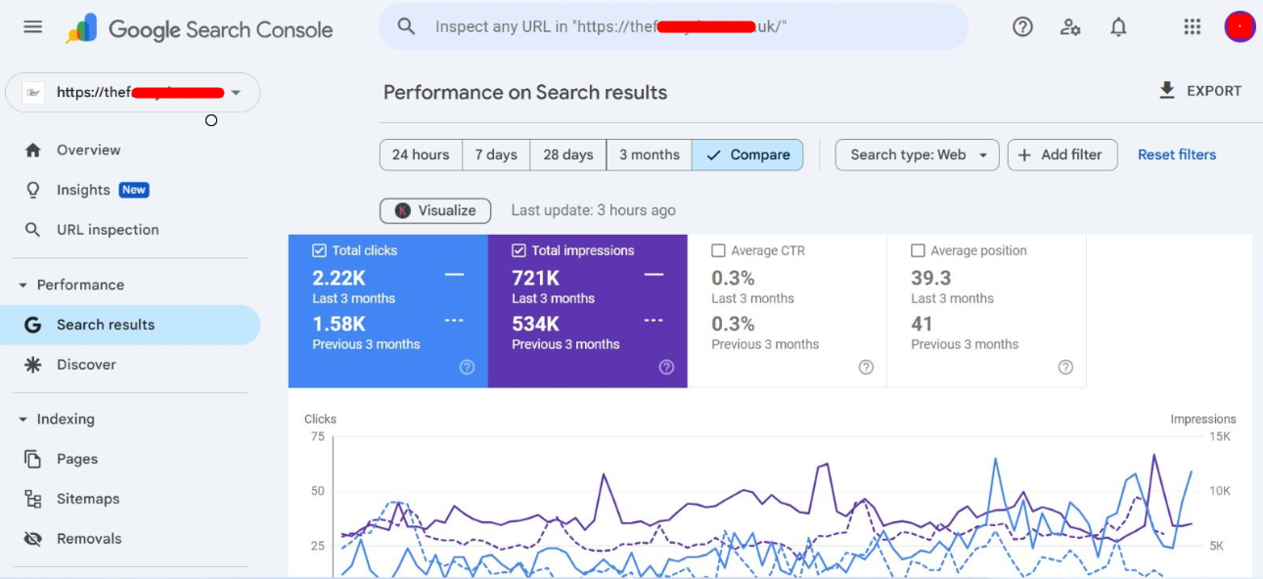This screenshot has height=579, width=1263.
Task: Open Sitemaps in the sidebar
Action: 87,499
